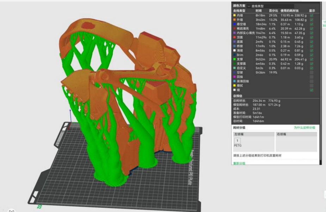This screenshot has width=326, height=212.
Task: Click the 百分比 column header
Action: pyautogui.click(x=273, y=11)
